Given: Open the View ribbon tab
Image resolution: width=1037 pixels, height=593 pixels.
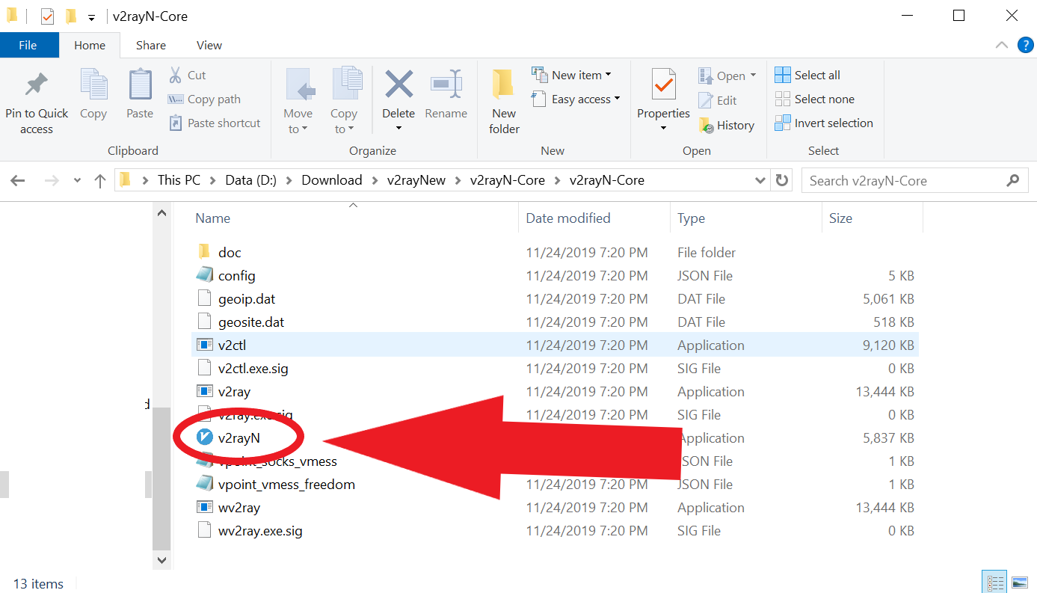Looking at the screenshot, I should [209, 46].
